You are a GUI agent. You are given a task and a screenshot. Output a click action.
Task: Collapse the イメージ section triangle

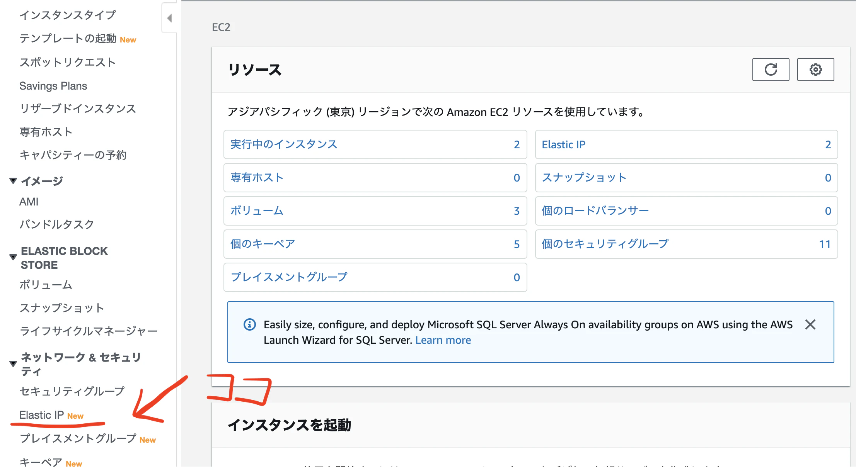click(13, 180)
